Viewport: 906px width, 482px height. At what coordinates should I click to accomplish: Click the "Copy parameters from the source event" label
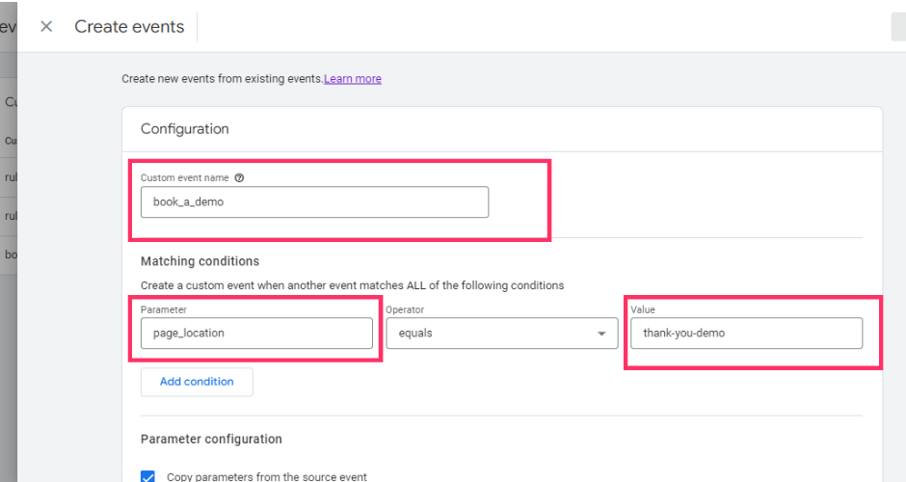pyautogui.click(x=267, y=476)
